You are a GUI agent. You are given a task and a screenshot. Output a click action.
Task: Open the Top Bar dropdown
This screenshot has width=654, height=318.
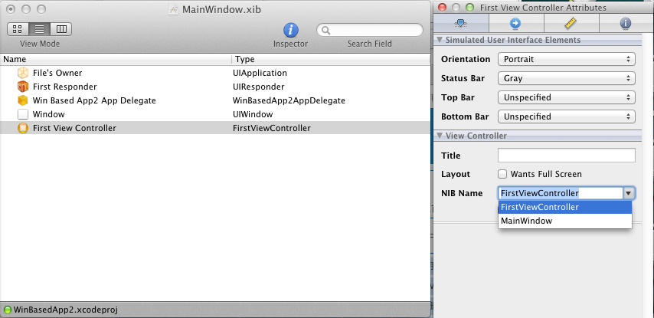coord(567,97)
